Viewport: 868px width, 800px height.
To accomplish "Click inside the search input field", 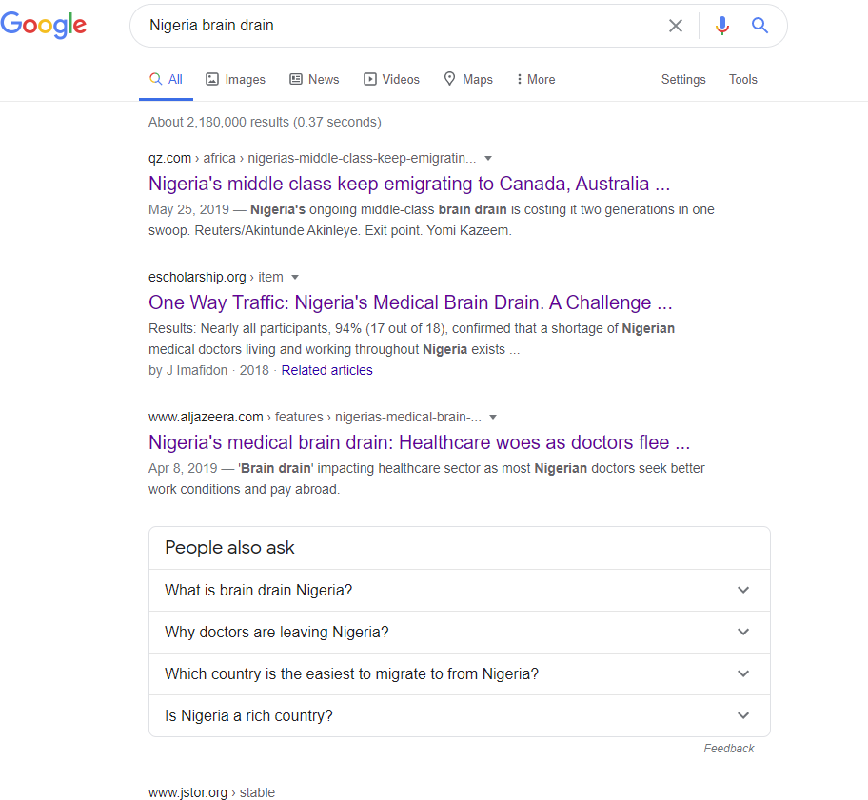I will pyautogui.click(x=400, y=26).
